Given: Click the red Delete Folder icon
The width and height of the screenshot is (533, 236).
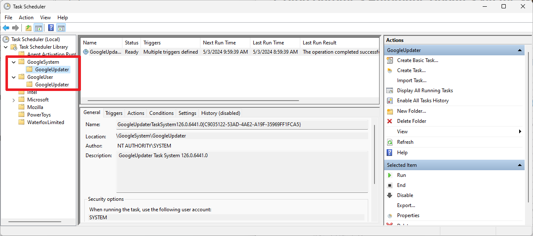Looking at the screenshot, I should 390,121.
